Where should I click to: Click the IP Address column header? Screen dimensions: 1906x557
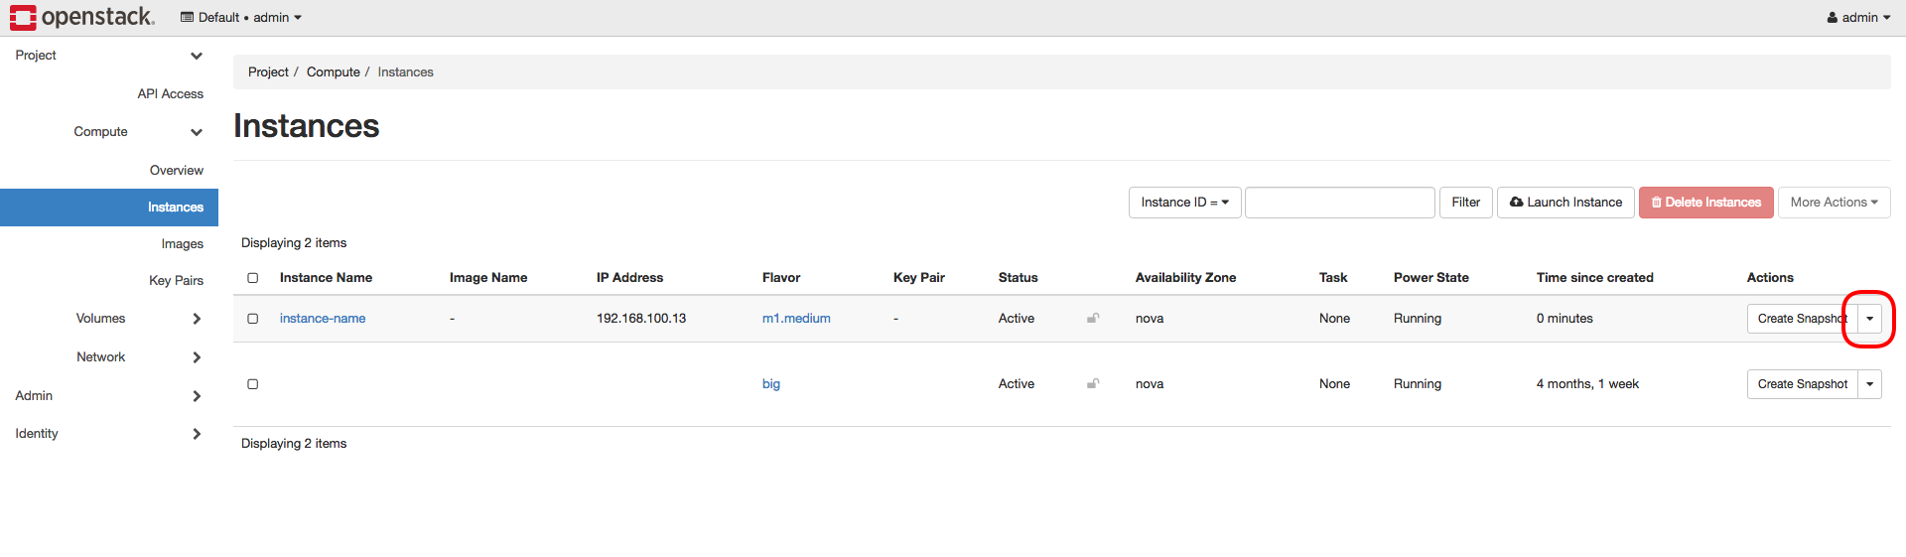629,278
